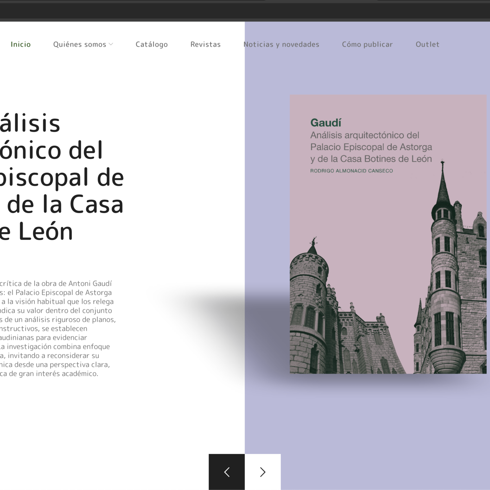Image resolution: width=490 pixels, height=490 pixels.
Task: Advance to the next slide arrow
Action: pos(263,472)
